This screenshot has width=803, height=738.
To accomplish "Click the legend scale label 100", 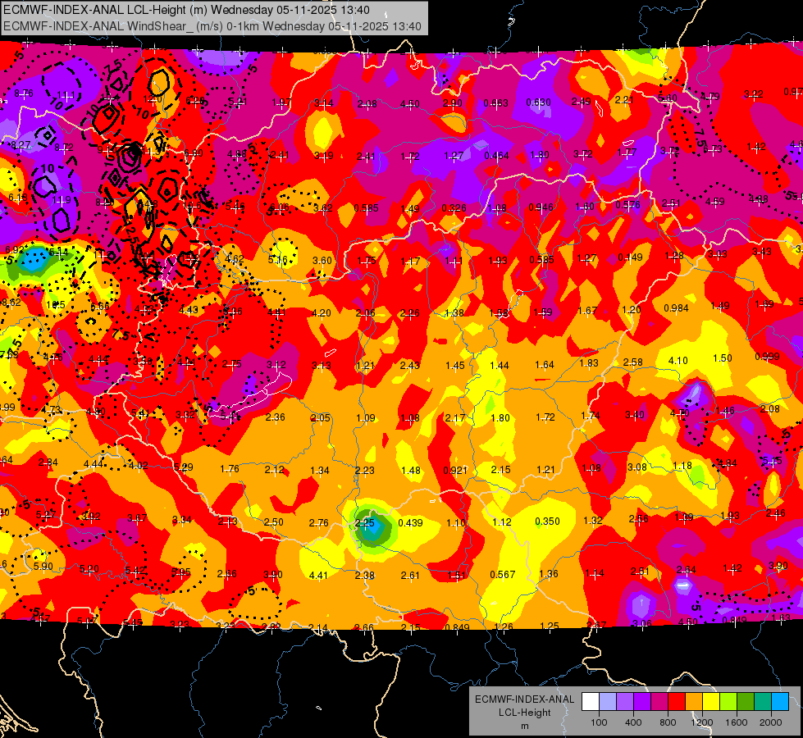I will click(599, 722).
